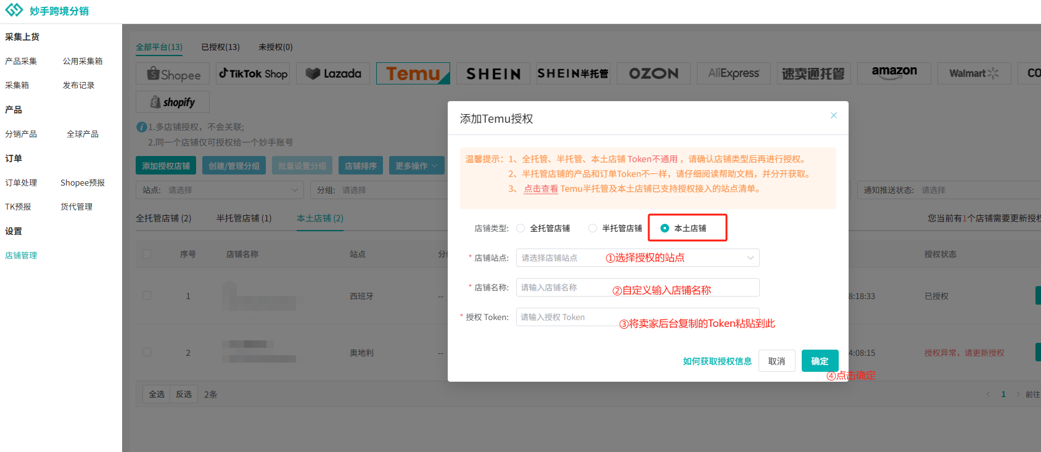Click the 全选 button below table
The width and height of the screenshot is (1041, 452).
157,394
